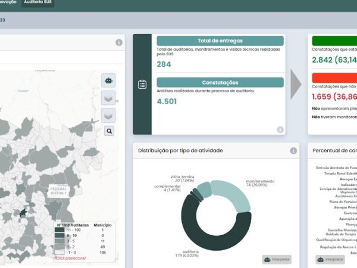Expand the lower double-chevron map control
This screenshot has width=357, height=268.
(x=109, y=116)
